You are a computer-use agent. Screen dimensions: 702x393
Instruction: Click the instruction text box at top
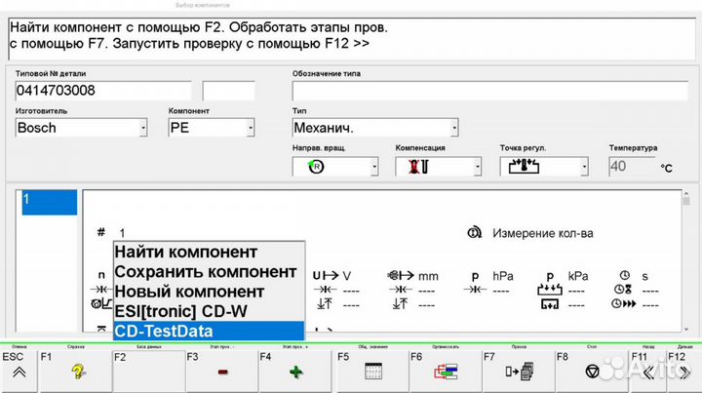[x=351, y=39]
